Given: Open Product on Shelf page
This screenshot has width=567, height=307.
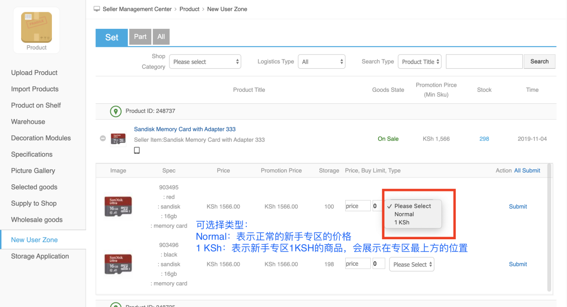Looking at the screenshot, I should coord(36,105).
